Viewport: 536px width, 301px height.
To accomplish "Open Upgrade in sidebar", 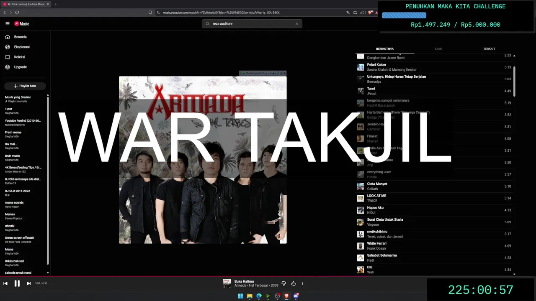I will 20,67.
